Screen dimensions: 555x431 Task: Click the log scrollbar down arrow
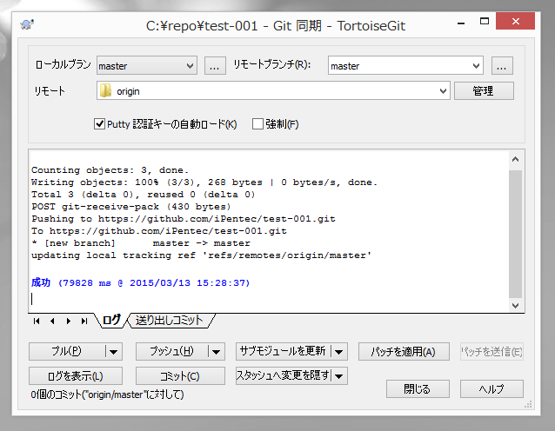pyautogui.click(x=515, y=305)
